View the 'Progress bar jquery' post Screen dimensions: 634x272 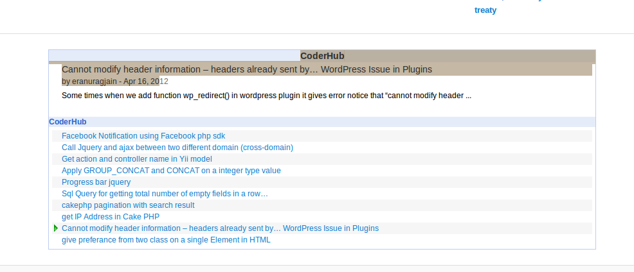click(96, 182)
